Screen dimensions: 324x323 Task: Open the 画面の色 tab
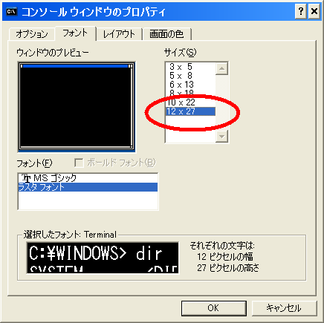point(166,34)
